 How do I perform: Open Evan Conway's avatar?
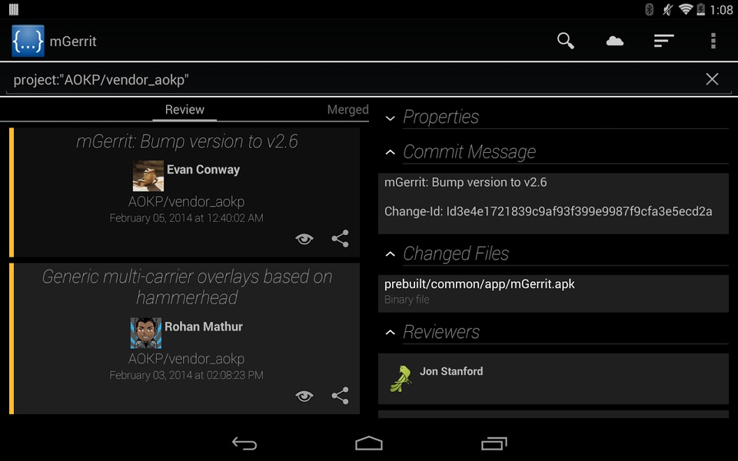(x=148, y=176)
